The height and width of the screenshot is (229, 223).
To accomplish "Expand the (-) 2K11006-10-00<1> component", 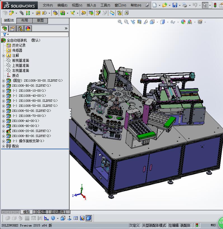I will pyautogui.click(x=3, y=91).
